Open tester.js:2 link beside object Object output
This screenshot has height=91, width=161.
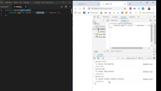click(x=148, y=79)
